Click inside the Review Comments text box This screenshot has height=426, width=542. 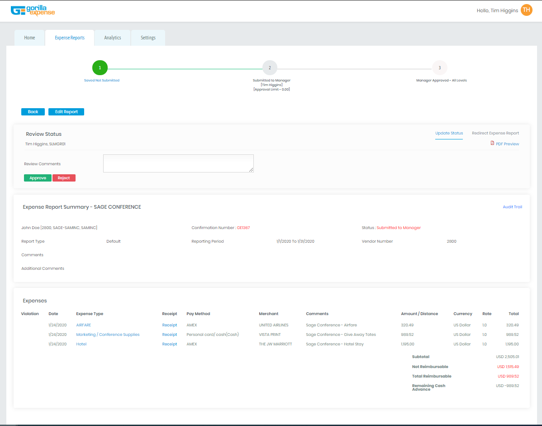[x=178, y=163]
